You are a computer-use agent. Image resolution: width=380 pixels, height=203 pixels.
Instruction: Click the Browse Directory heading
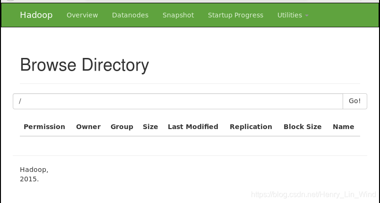pos(84,65)
